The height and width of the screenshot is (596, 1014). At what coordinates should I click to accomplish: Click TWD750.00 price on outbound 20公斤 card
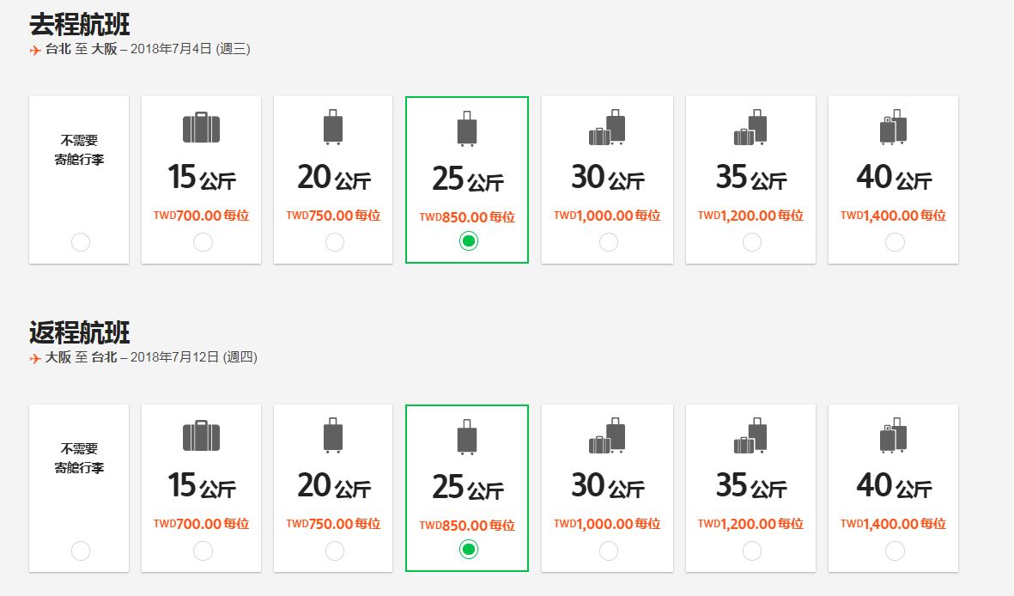pyautogui.click(x=333, y=216)
